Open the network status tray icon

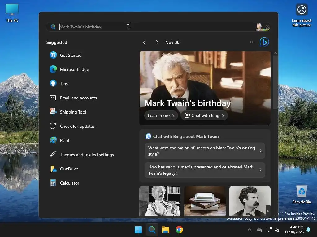pos(269,230)
